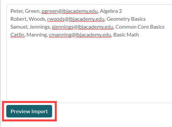Click the sjennings@lbjacademy.edu email text
Viewport: 172px width, 127px height.
point(83,27)
